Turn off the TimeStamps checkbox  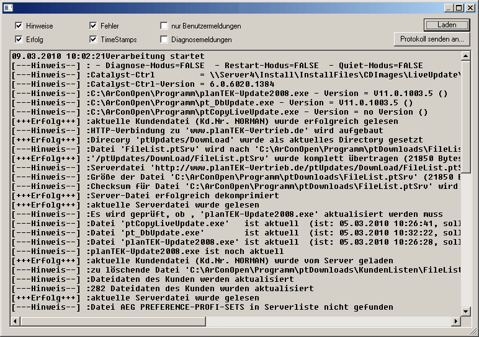pos(94,40)
